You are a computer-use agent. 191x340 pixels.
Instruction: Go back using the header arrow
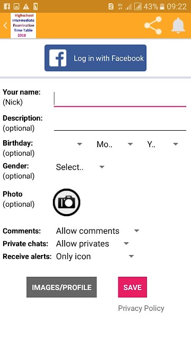pyautogui.click(x=5, y=25)
